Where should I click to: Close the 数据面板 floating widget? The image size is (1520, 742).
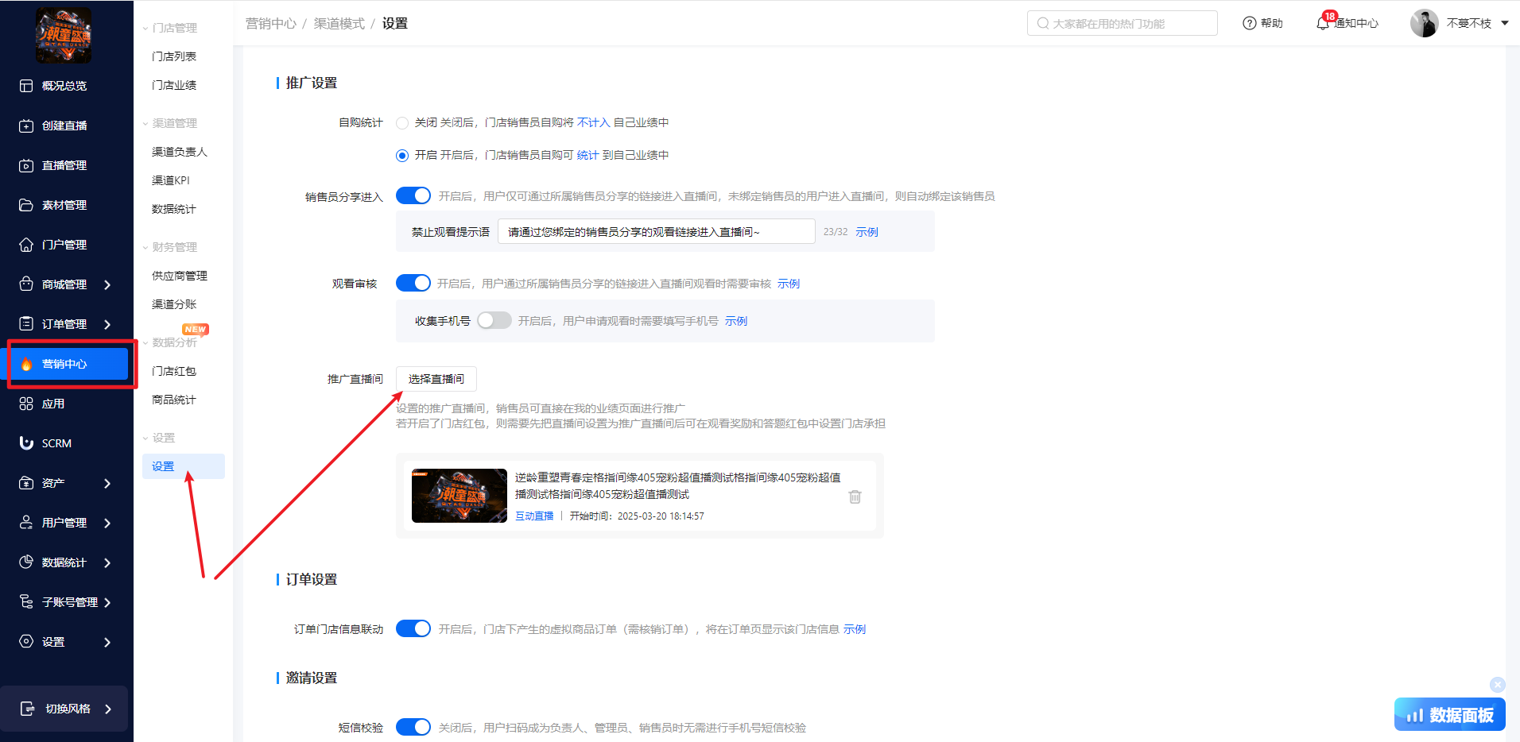click(1497, 684)
